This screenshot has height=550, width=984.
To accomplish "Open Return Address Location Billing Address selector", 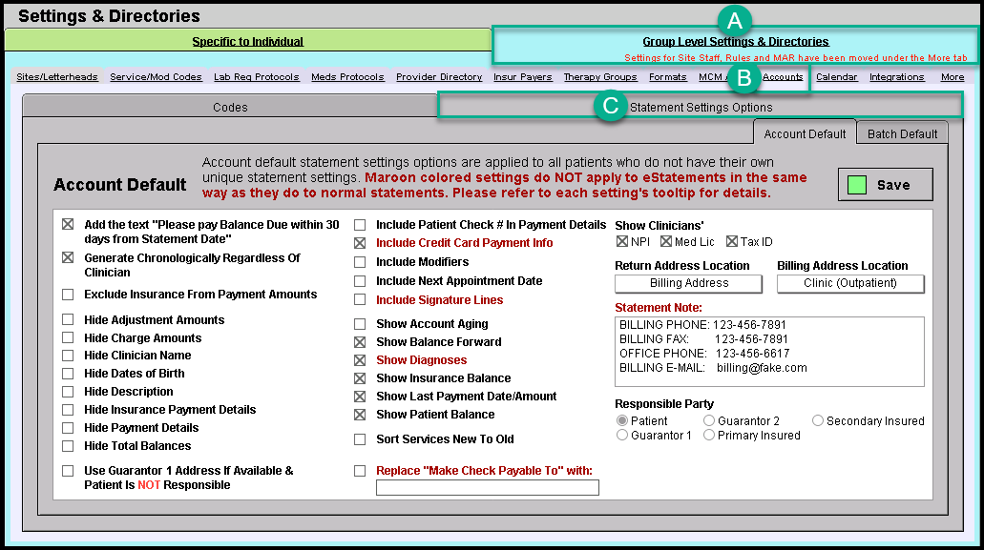I will (688, 283).
